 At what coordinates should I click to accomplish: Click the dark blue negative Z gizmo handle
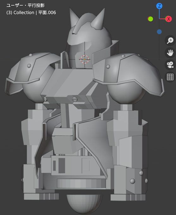pyautogui.click(x=159, y=32)
